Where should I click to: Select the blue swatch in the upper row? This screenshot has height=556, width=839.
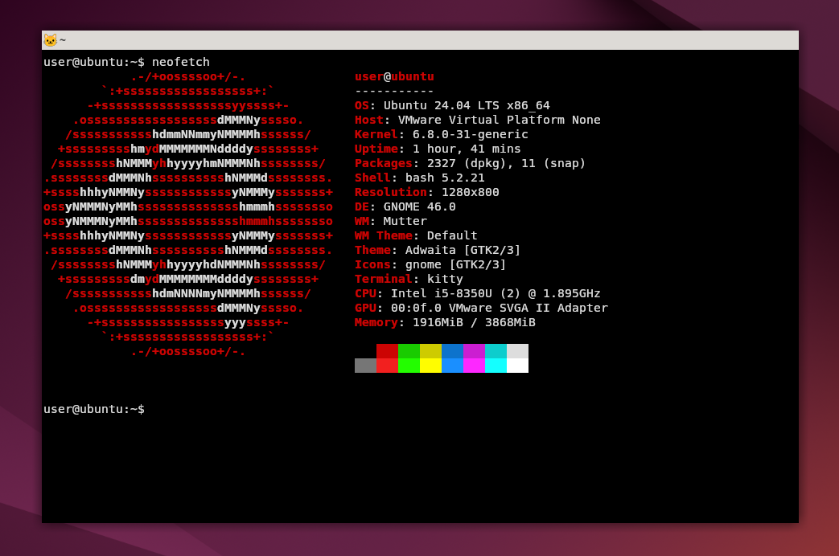(452, 351)
